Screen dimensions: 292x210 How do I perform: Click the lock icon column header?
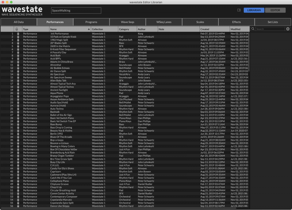17,29
